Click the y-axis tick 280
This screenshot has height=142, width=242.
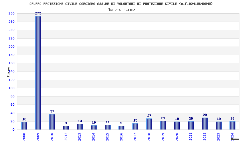11,13
